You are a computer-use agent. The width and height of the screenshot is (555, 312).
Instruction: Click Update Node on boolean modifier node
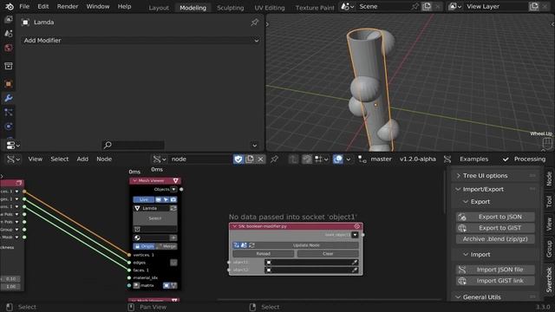click(306, 245)
